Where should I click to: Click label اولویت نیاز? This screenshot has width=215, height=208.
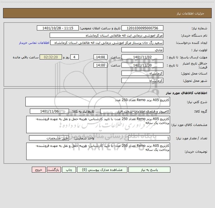[199, 50]
